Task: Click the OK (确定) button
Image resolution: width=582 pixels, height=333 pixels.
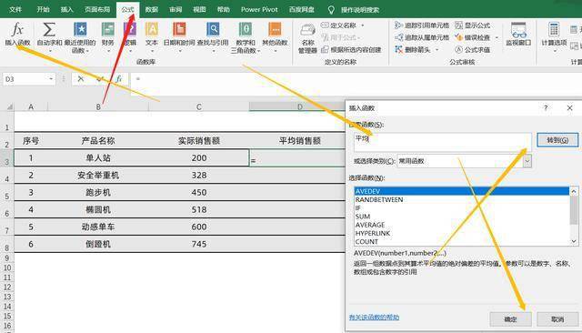Action: [510, 318]
